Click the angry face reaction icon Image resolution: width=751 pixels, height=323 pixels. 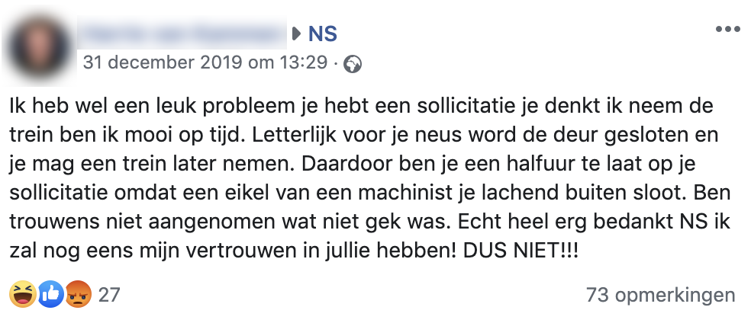78,295
